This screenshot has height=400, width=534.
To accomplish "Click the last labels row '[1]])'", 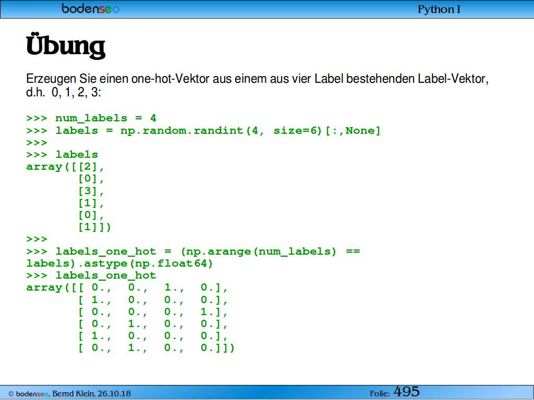I will (x=95, y=227).
